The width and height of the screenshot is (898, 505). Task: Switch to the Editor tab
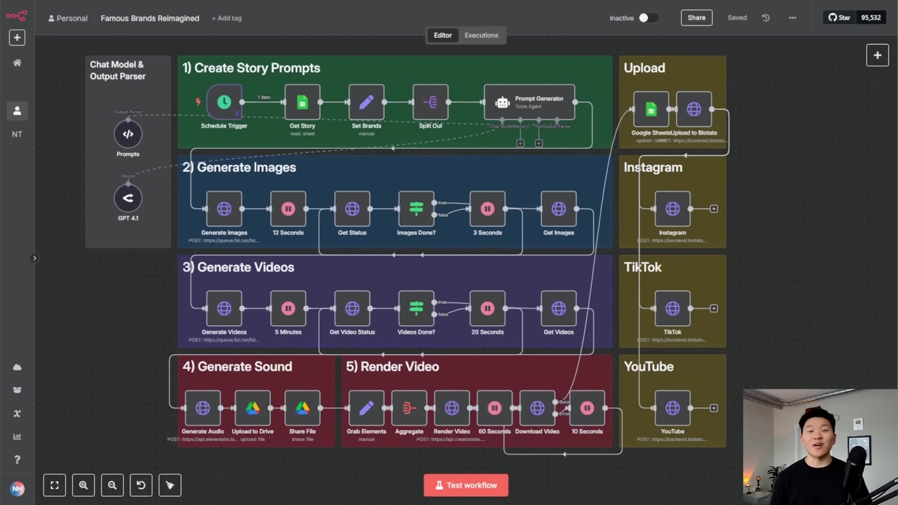(443, 35)
